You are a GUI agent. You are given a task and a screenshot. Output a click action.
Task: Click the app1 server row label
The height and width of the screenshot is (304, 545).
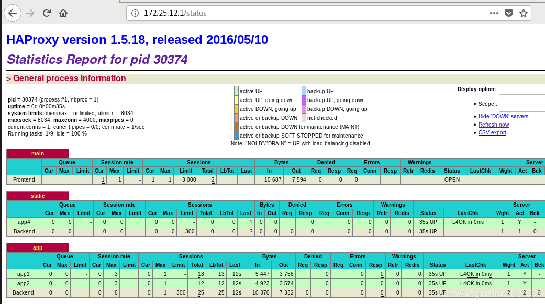point(23,274)
